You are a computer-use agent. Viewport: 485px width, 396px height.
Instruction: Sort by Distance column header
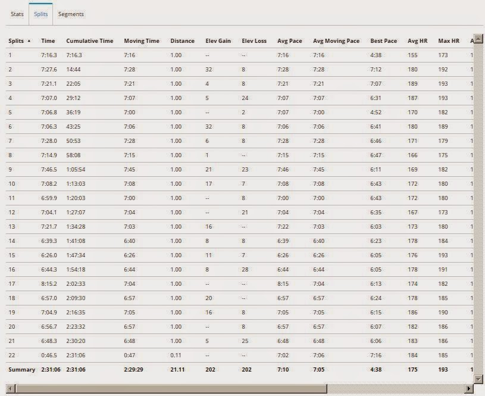183,41
